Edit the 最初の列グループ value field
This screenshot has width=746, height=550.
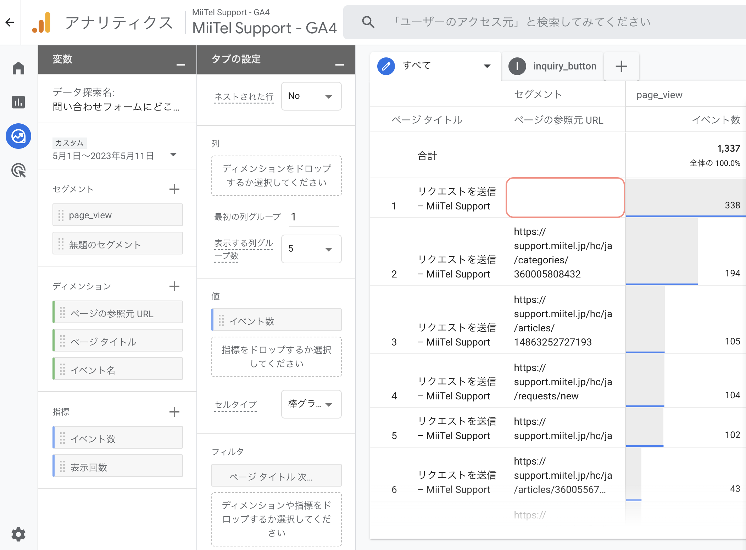[313, 217]
